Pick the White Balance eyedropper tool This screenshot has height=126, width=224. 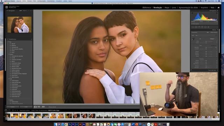tap(193, 39)
